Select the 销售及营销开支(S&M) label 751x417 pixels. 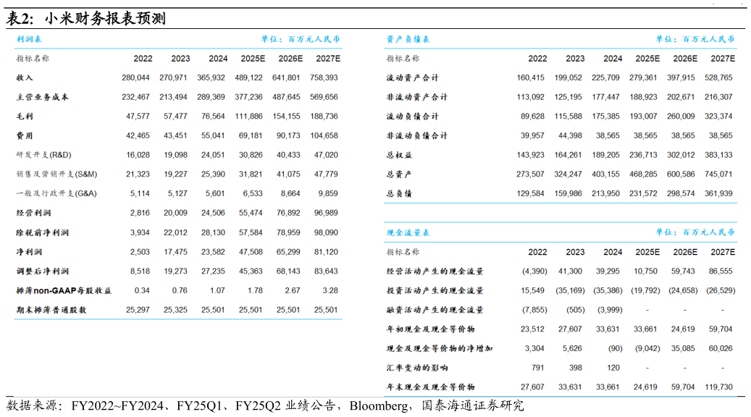click(56, 174)
